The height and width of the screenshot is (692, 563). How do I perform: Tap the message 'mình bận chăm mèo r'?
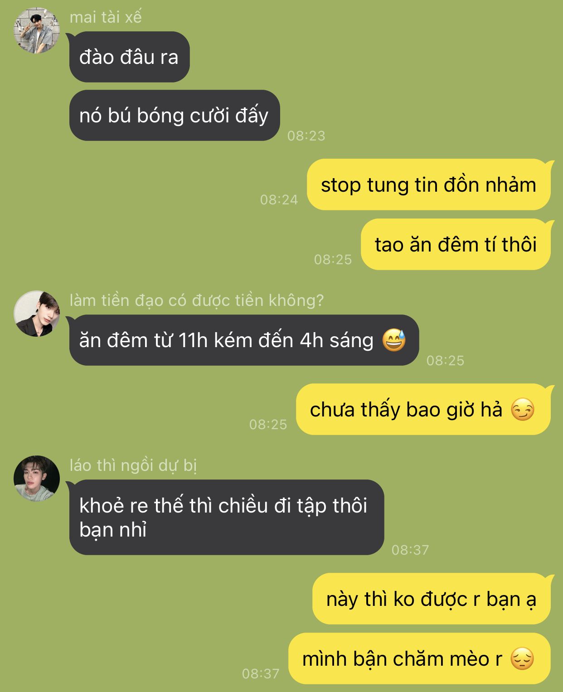(420, 658)
